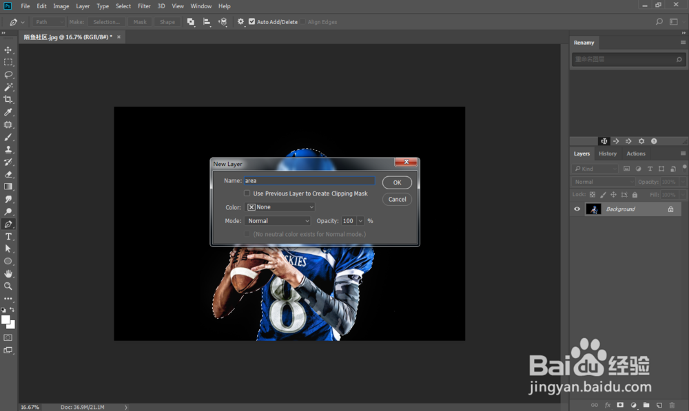Click the path arrangement icon
689x411 pixels.
[x=223, y=21]
